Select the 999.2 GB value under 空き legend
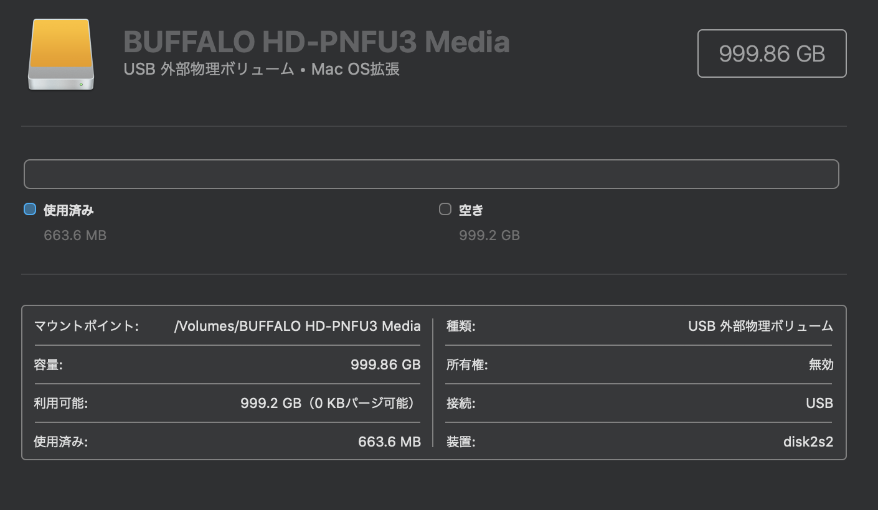878x510 pixels. tap(489, 235)
